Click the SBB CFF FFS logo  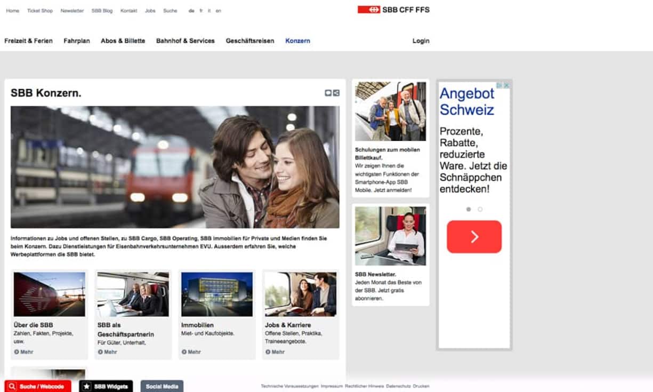tap(393, 10)
